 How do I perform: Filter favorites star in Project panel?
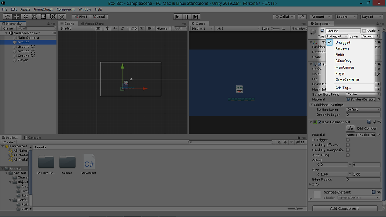[291, 142]
